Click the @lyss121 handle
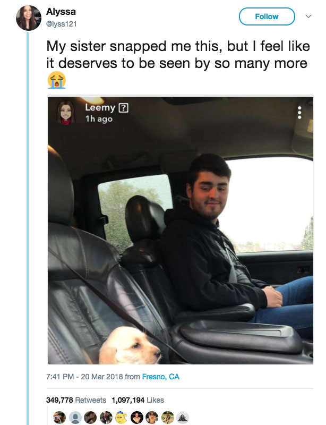326x425 pixels. 61,22
